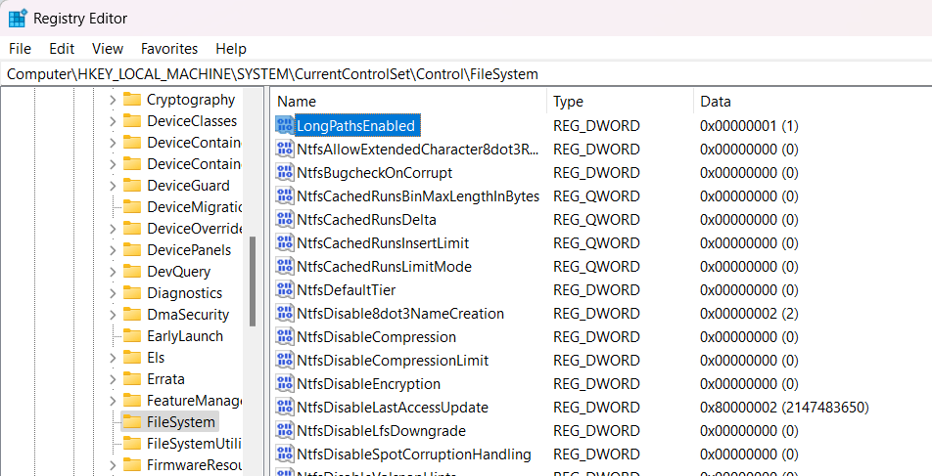Image resolution: width=932 pixels, height=476 pixels.
Task: Click the FileSystem folder icon in tree
Action: pyautogui.click(x=131, y=422)
